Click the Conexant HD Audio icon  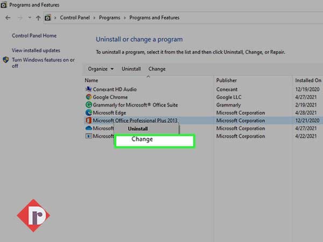pyautogui.click(x=89, y=89)
